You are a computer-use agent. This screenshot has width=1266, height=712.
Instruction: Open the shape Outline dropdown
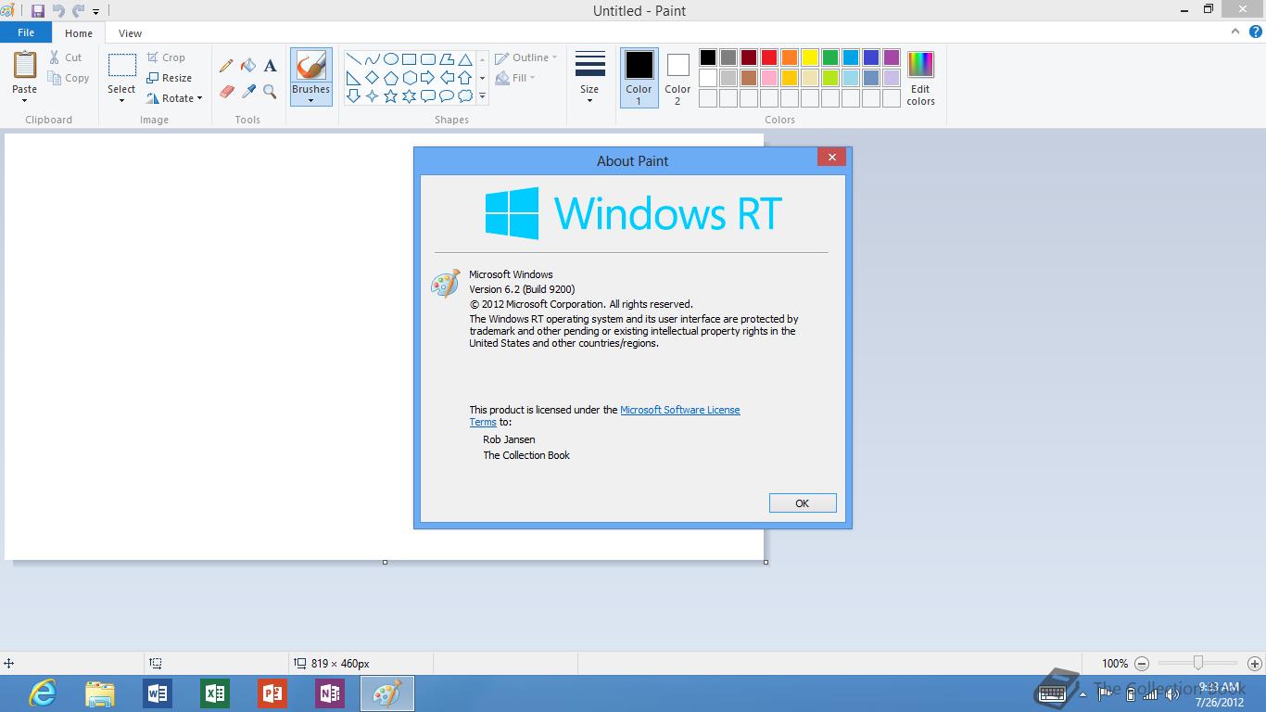(x=525, y=57)
